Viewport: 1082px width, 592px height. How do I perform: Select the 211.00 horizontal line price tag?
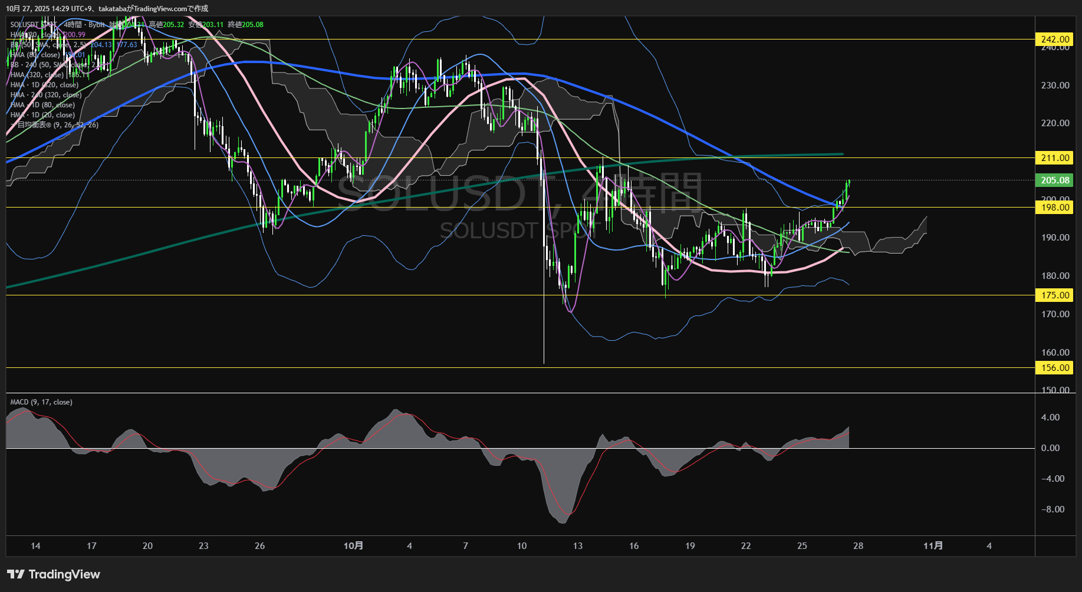coord(1055,158)
